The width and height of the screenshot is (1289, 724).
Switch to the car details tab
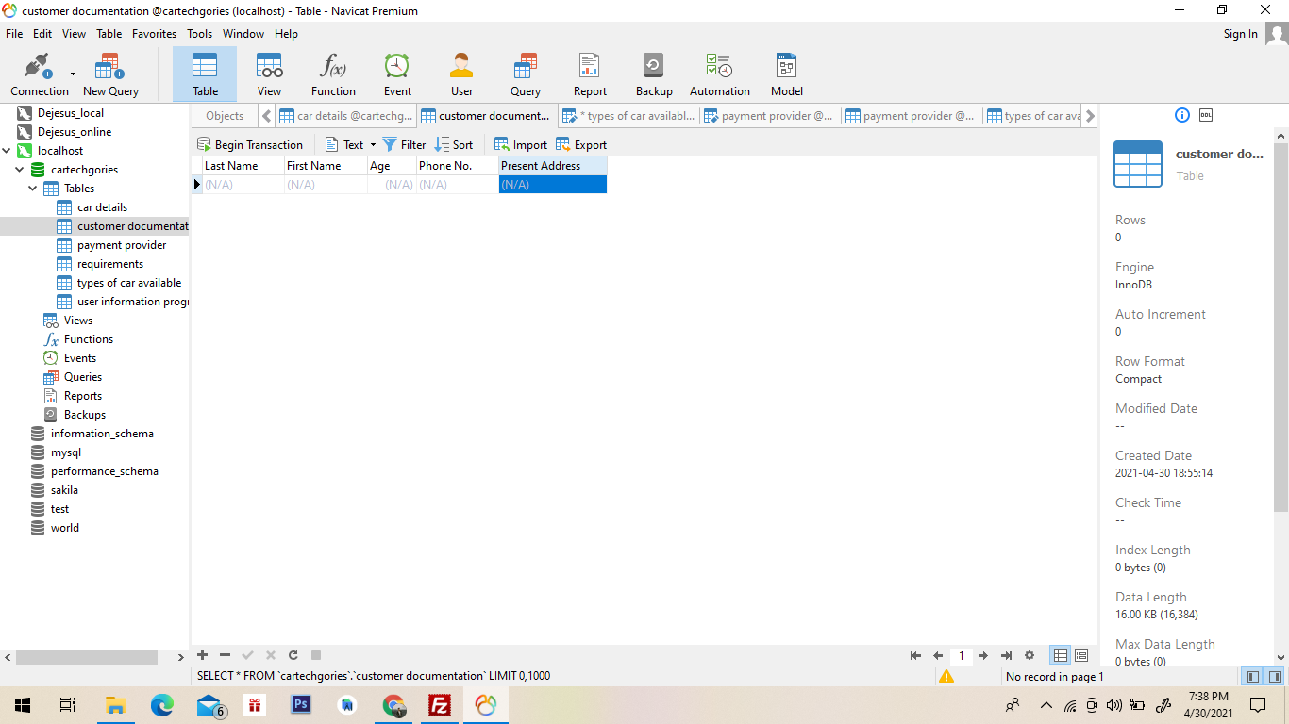pos(346,116)
